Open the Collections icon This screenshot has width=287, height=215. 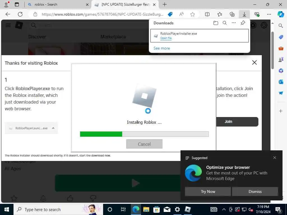coord(232,14)
